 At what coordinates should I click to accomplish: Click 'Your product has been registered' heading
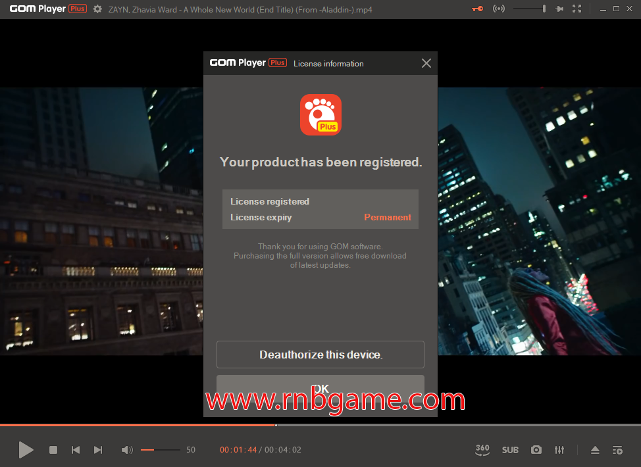click(321, 162)
